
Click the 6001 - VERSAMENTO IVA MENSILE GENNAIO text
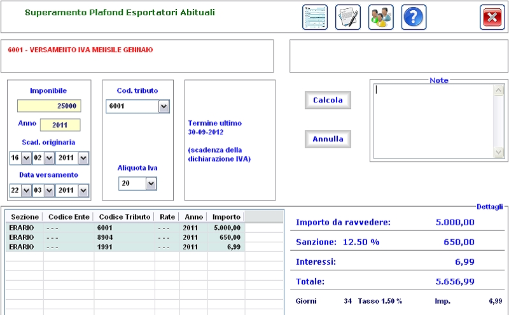coord(80,50)
